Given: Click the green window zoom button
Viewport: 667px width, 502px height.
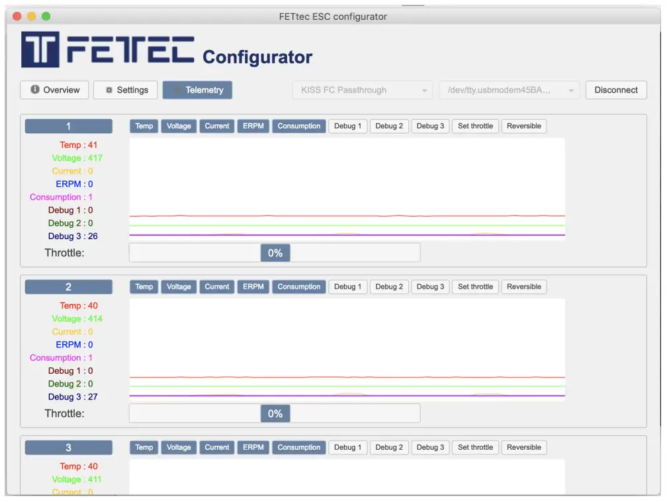Looking at the screenshot, I should [x=46, y=16].
